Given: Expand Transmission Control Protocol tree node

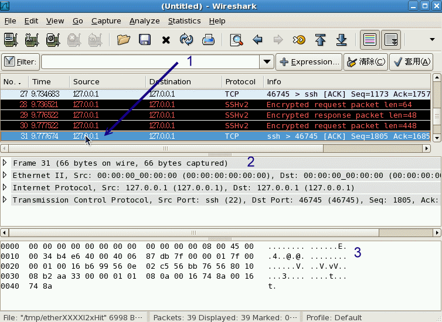Looking at the screenshot, I should [5, 200].
